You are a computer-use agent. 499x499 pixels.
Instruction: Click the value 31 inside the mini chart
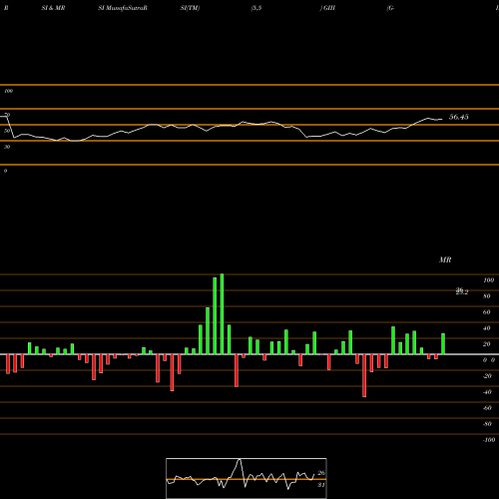[x=321, y=485]
